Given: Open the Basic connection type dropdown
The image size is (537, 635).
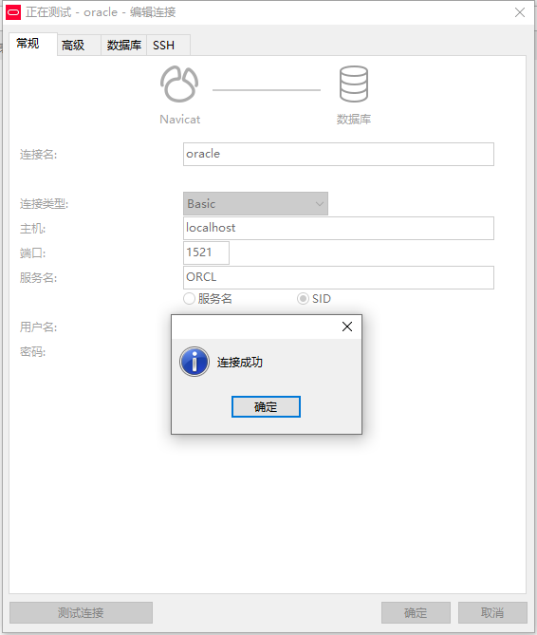Looking at the screenshot, I should coord(255,204).
